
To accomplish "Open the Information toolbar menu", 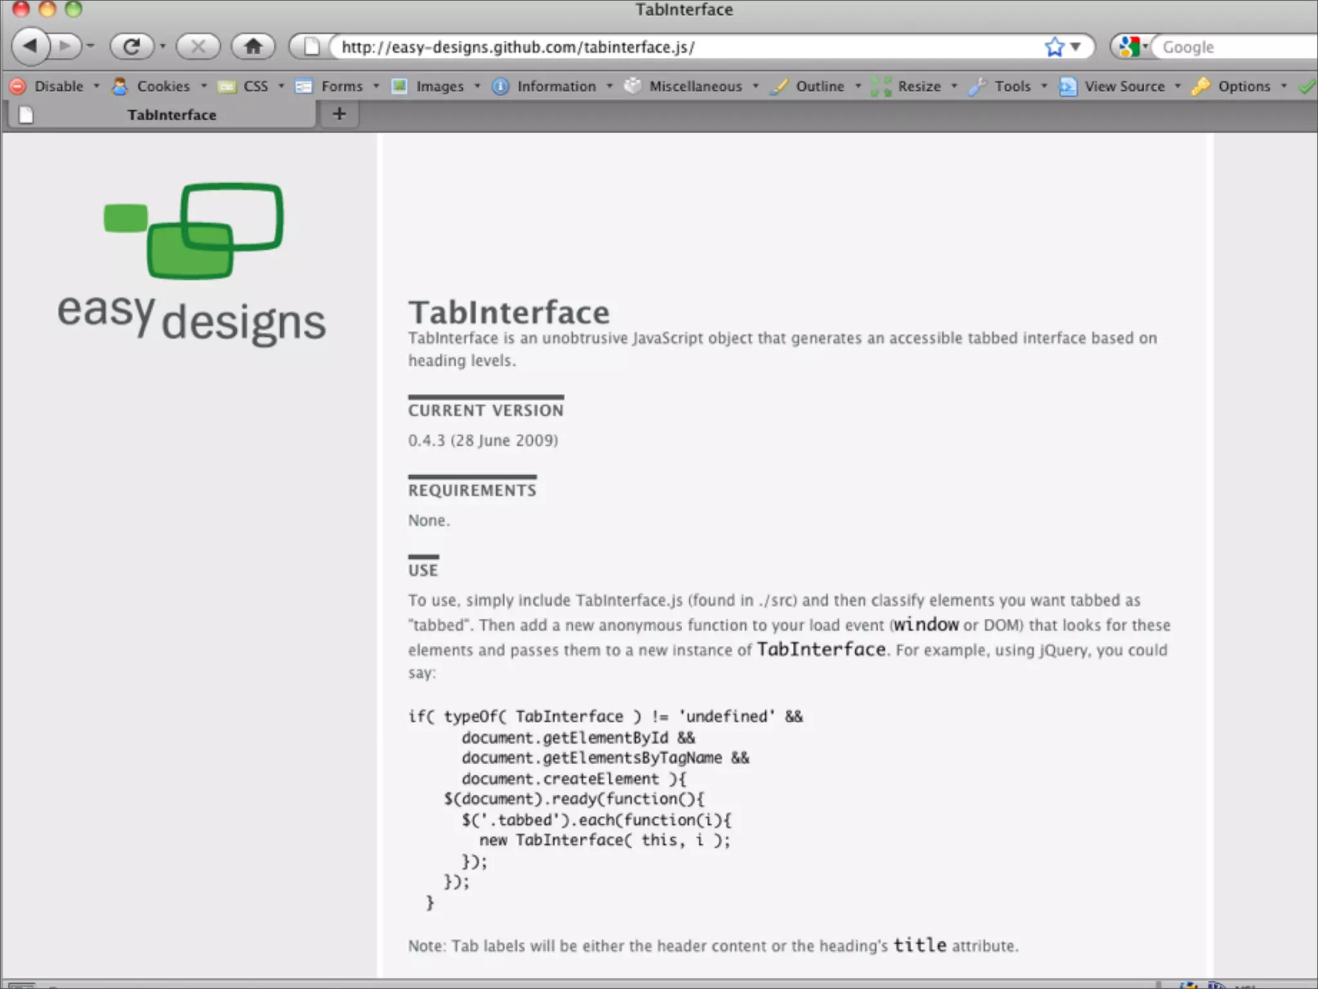I will [x=556, y=86].
